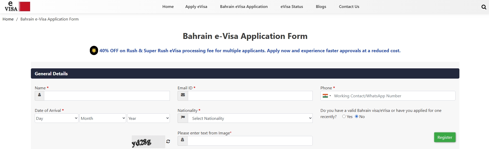Expand the Select Nationality dropdown
489x149 pixels.
click(x=250, y=118)
